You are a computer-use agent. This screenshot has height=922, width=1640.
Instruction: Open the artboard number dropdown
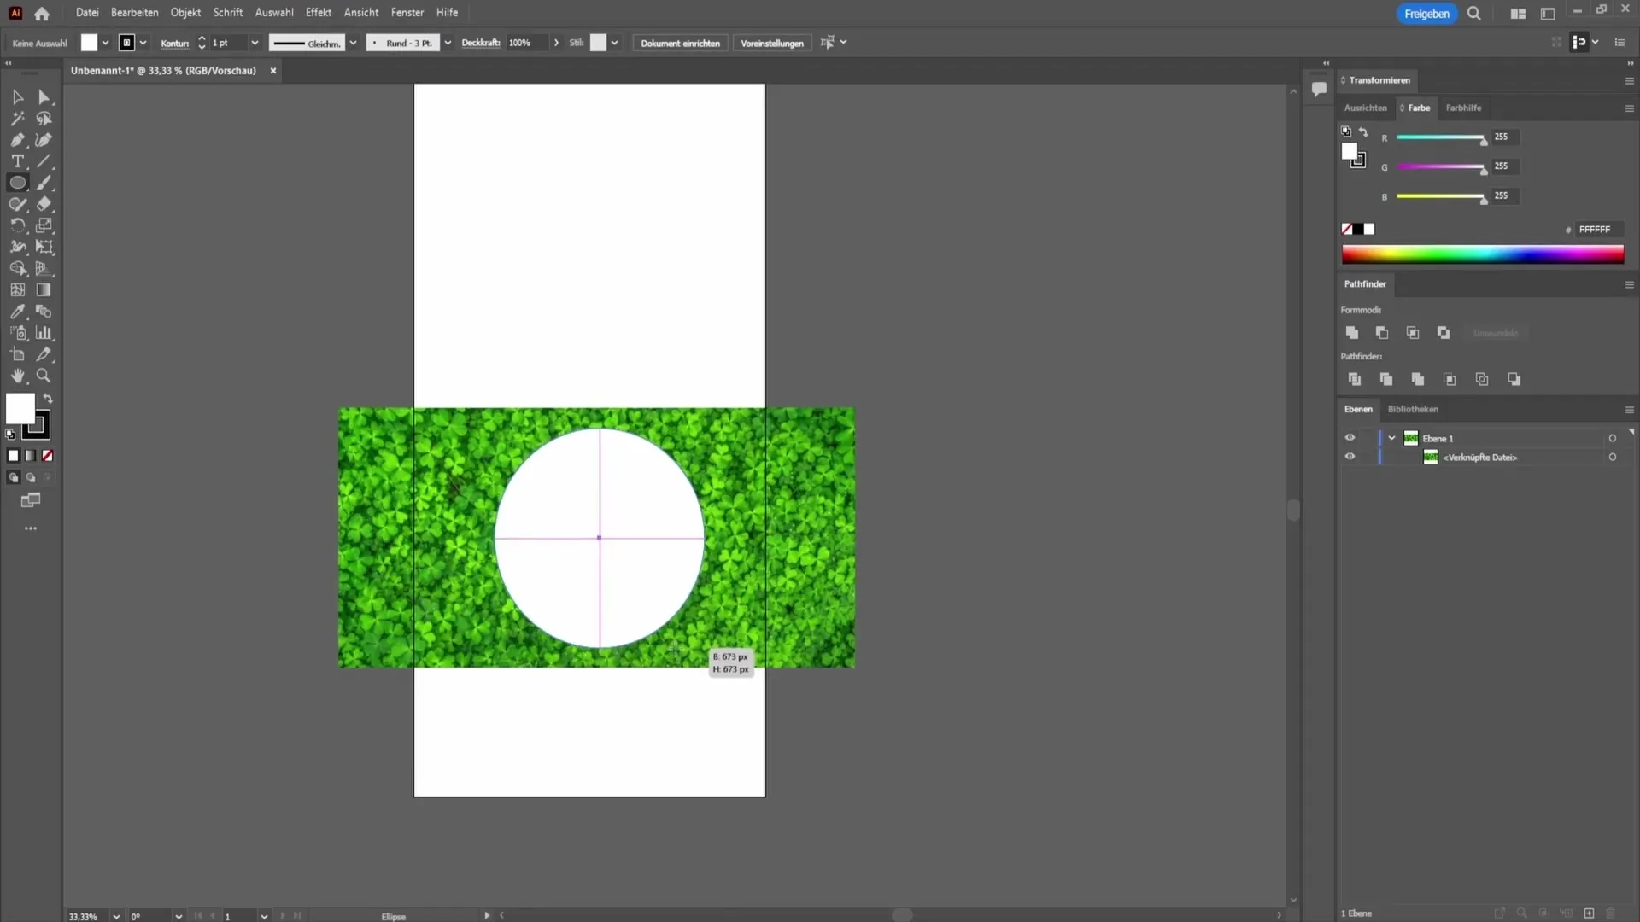pyautogui.click(x=264, y=916)
